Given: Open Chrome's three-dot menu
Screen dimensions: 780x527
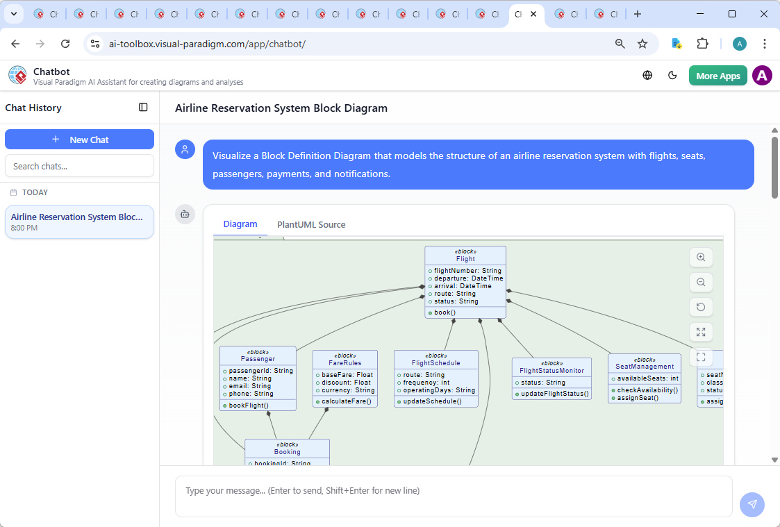Looking at the screenshot, I should pos(765,43).
